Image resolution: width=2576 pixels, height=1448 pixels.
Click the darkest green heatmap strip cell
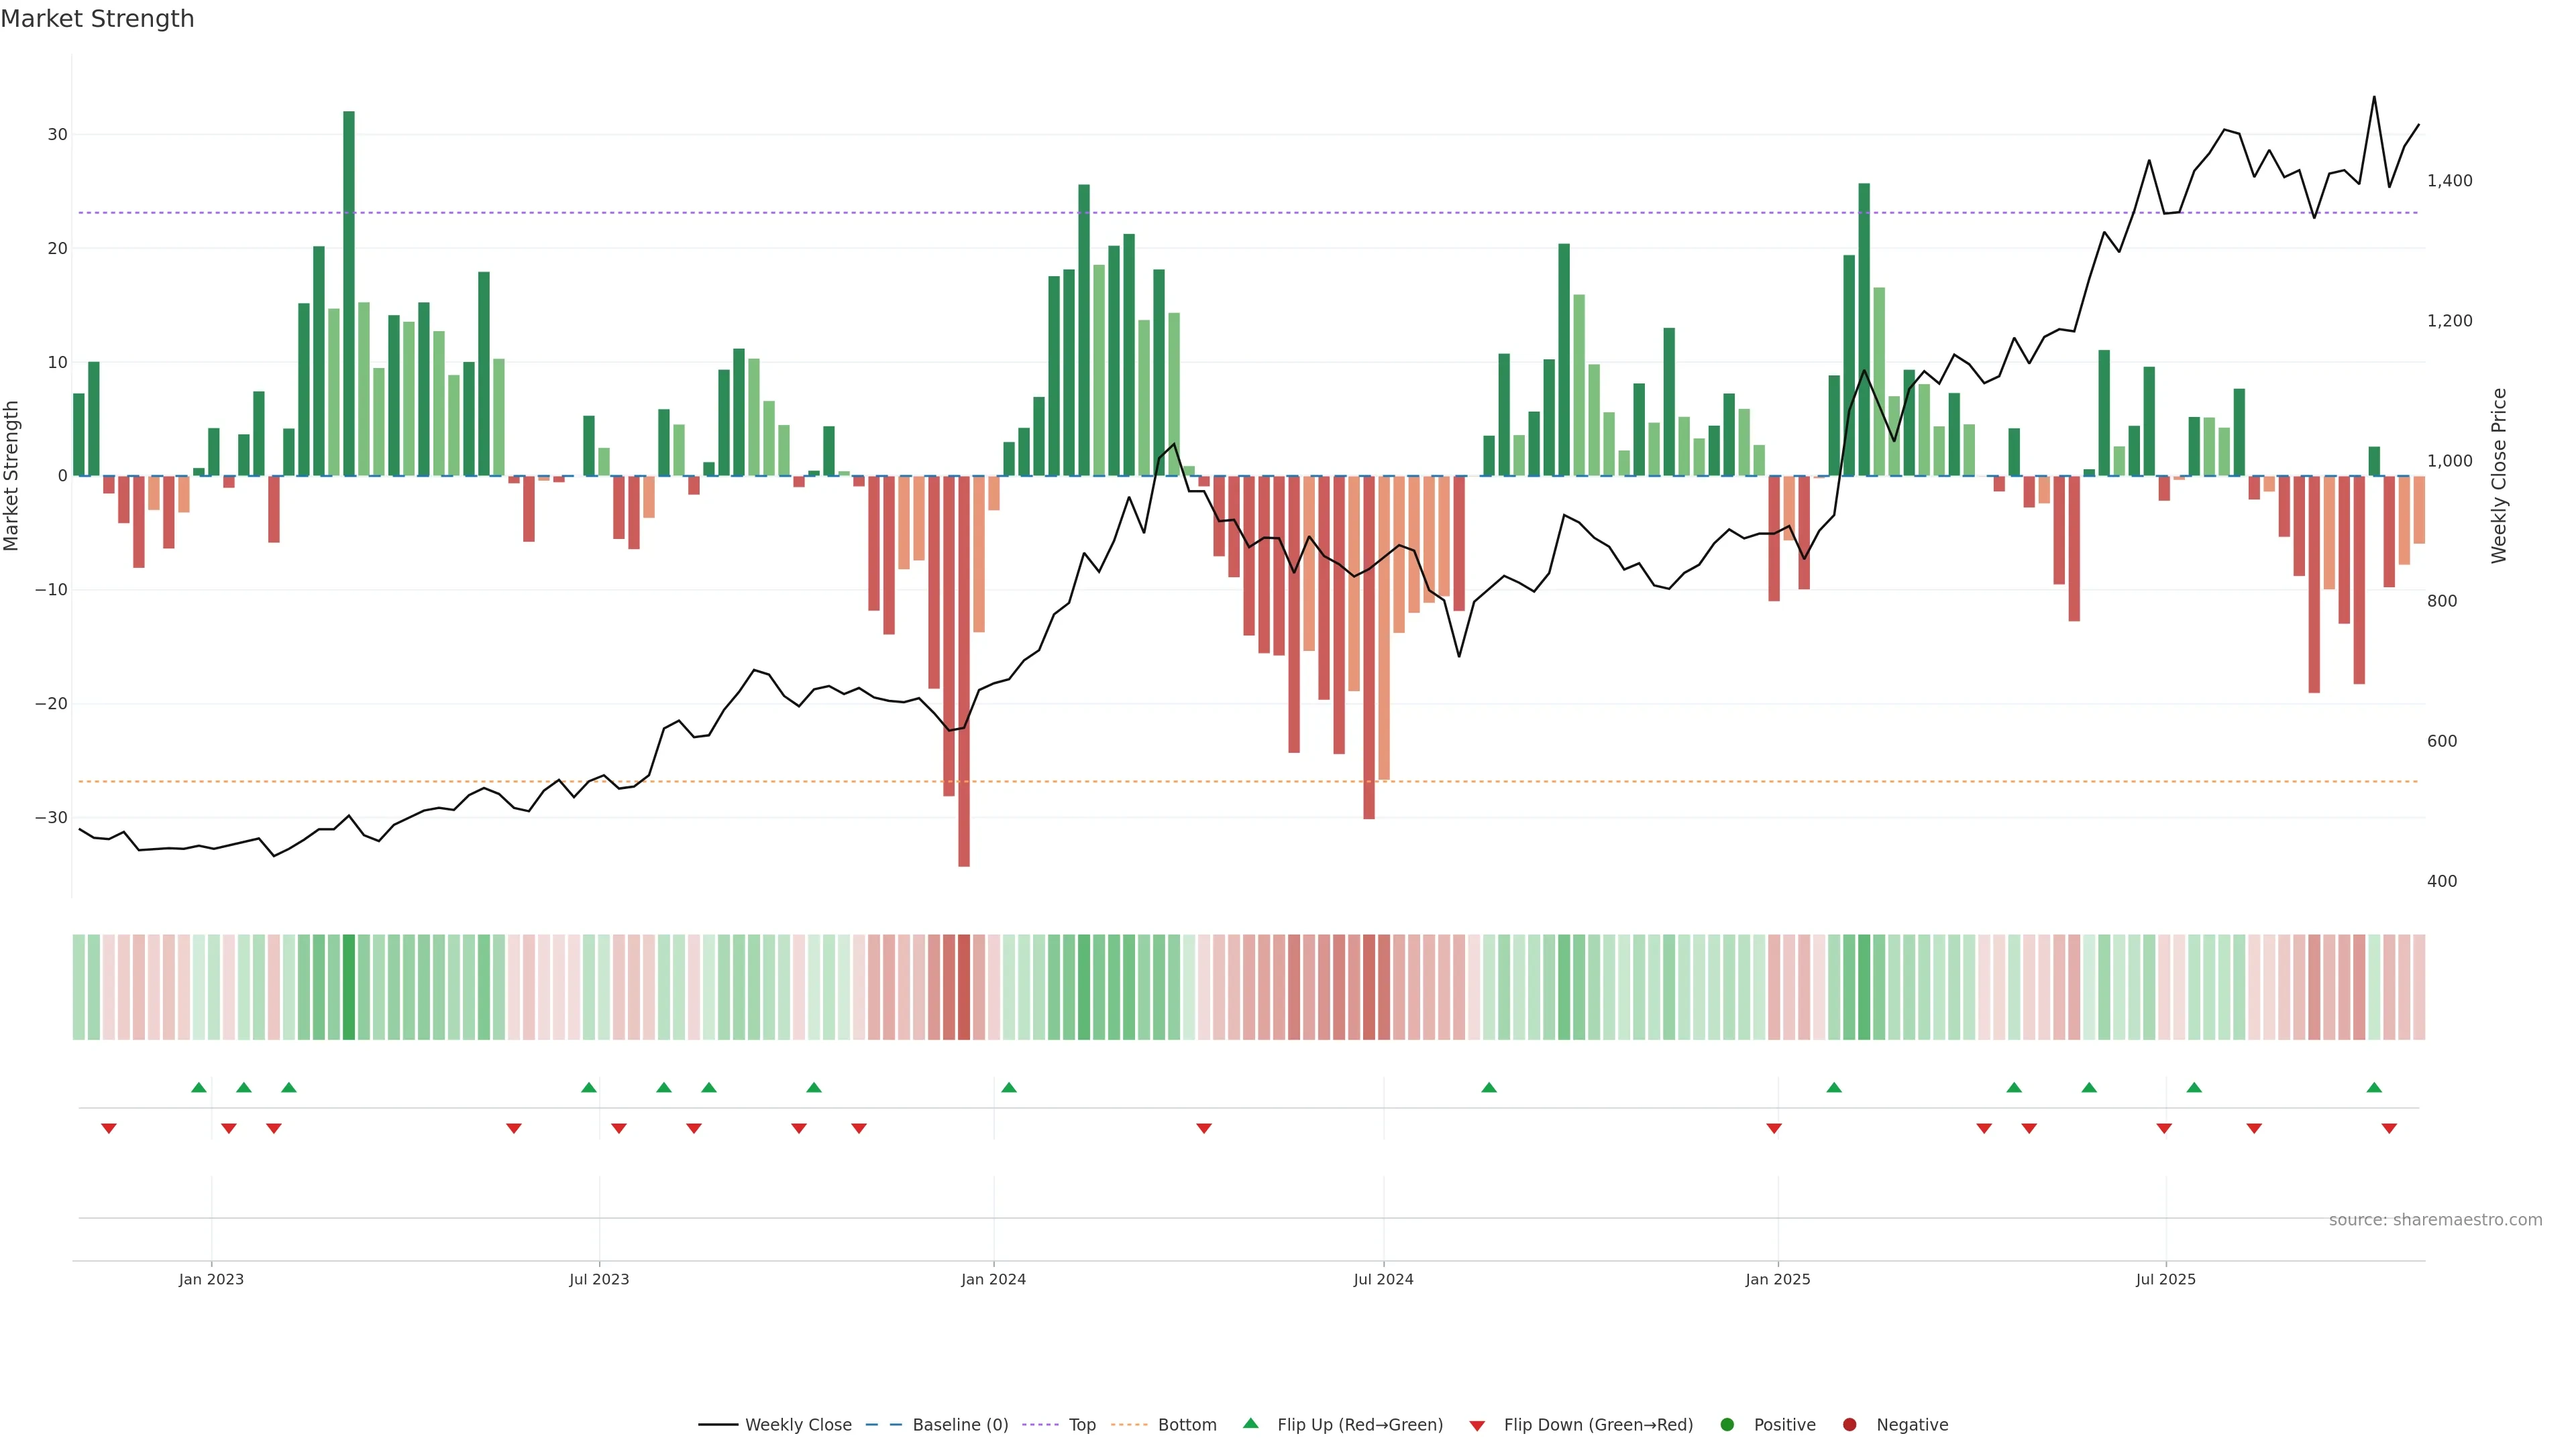point(349,987)
